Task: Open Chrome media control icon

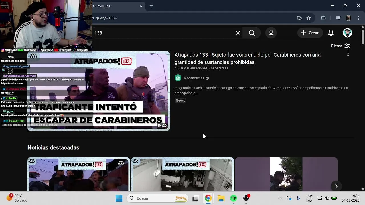Action: click(338, 18)
